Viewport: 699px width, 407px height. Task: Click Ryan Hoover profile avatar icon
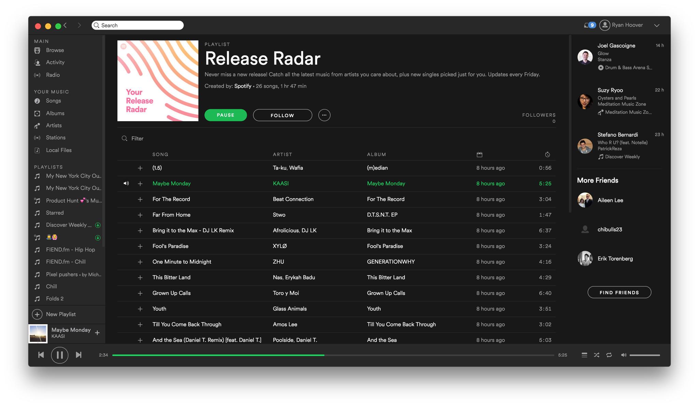click(x=605, y=25)
